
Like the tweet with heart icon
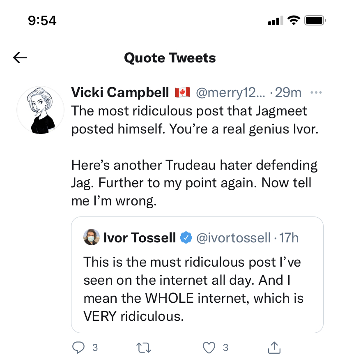(x=209, y=348)
